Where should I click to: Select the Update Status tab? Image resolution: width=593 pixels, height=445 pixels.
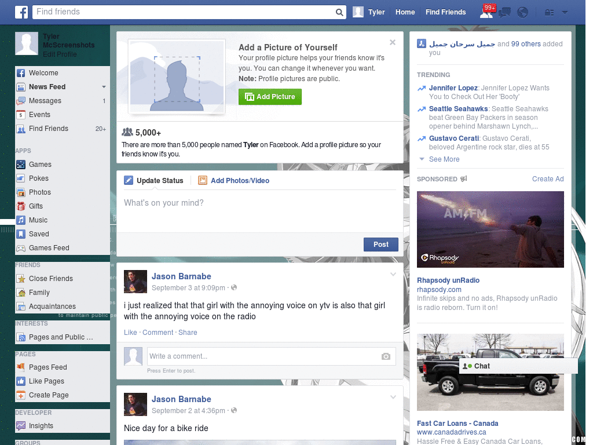tap(153, 181)
